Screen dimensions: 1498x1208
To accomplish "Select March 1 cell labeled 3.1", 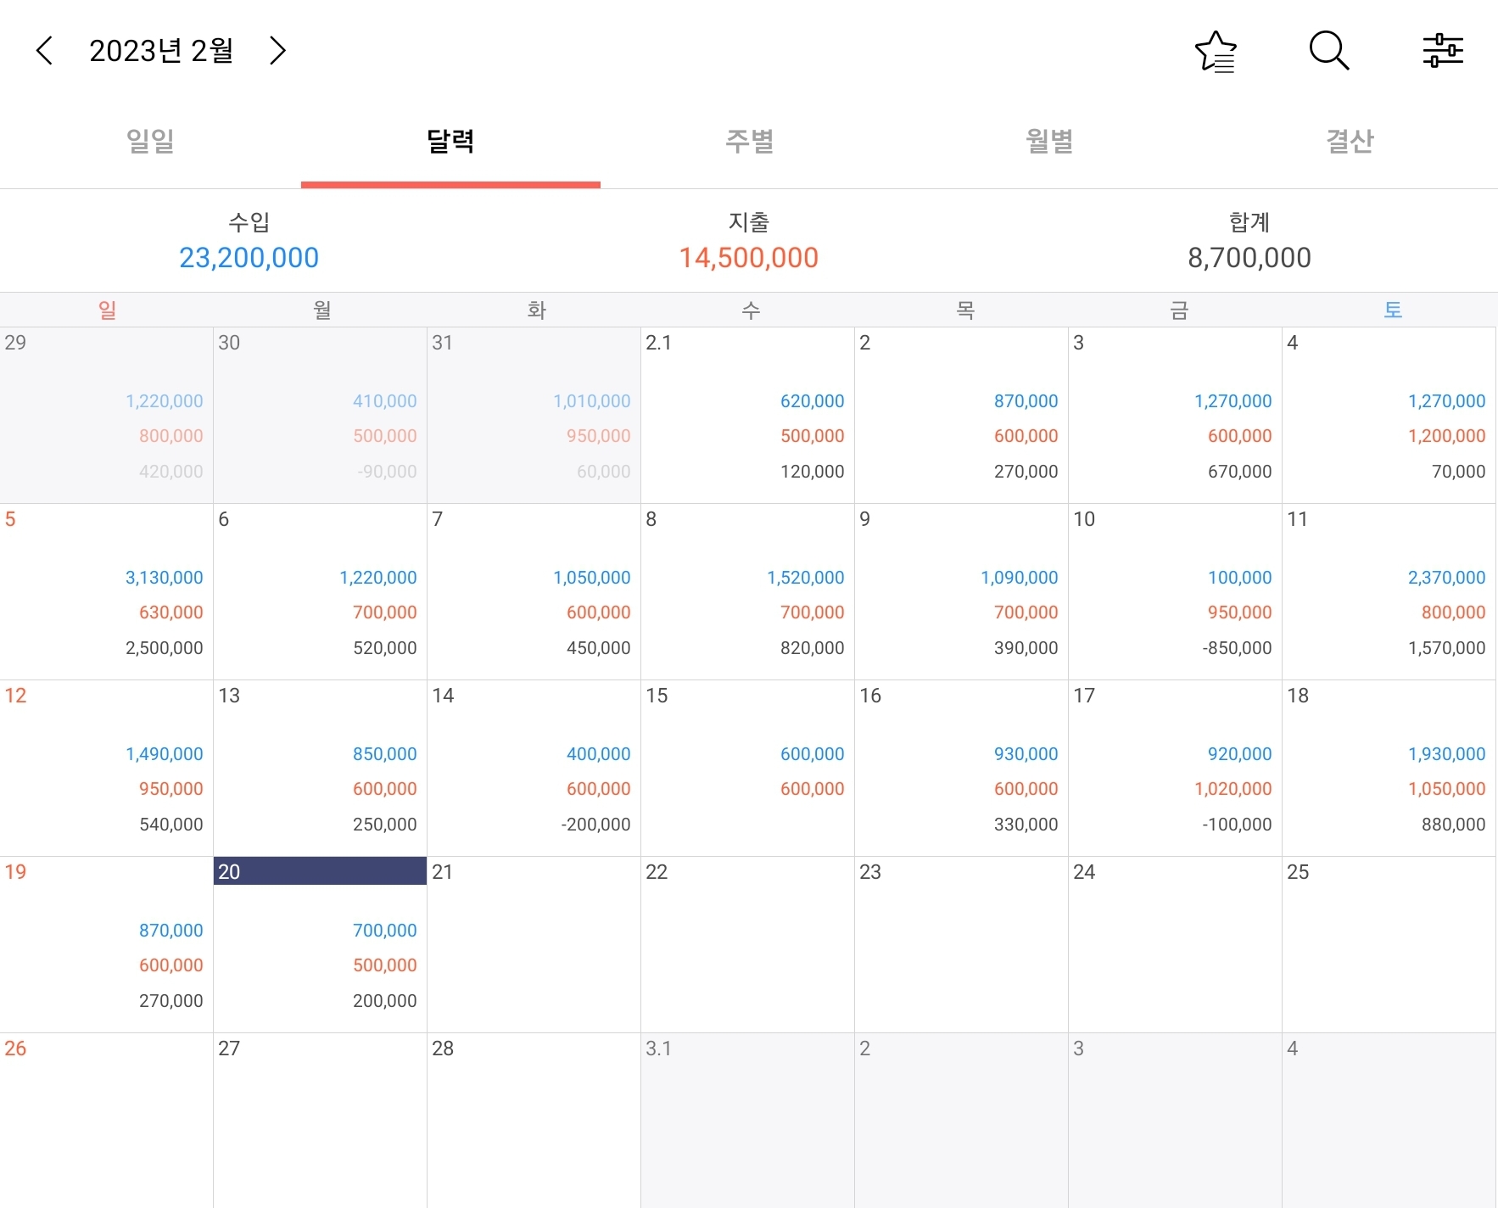I will click(x=747, y=1121).
